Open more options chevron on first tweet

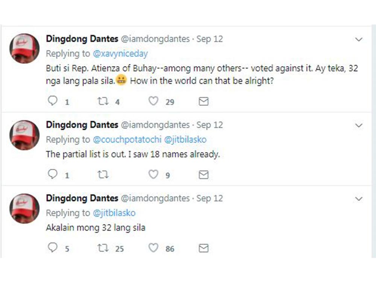coord(359,39)
